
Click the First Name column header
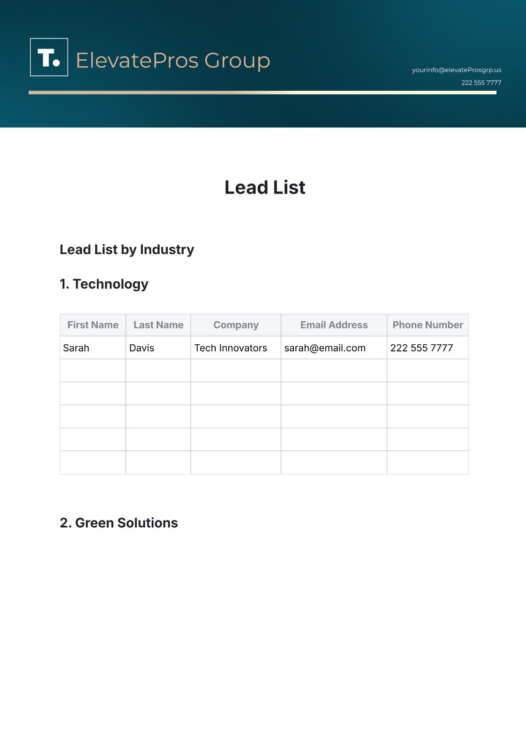click(x=93, y=325)
